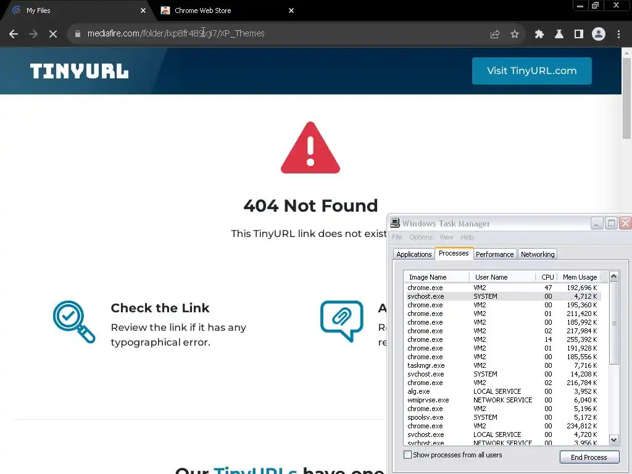
Task: Select the spoolsv.exe process row
Action: [502, 417]
